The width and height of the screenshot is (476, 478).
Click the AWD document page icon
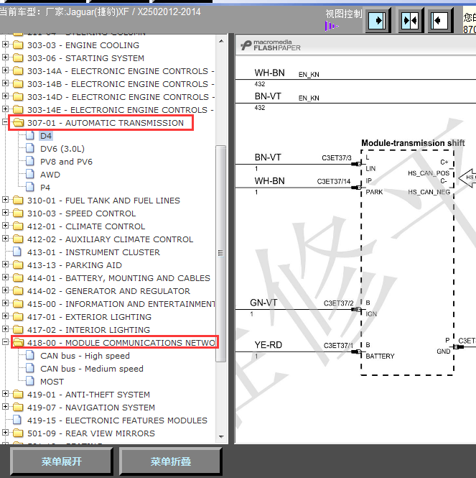click(30, 175)
